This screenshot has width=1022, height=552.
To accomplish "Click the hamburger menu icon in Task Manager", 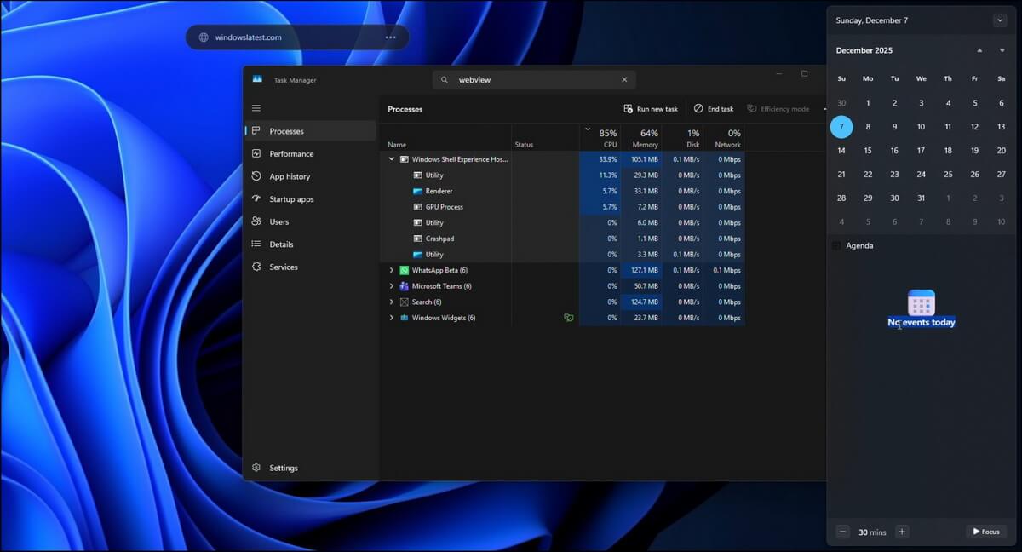I will 256,108.
